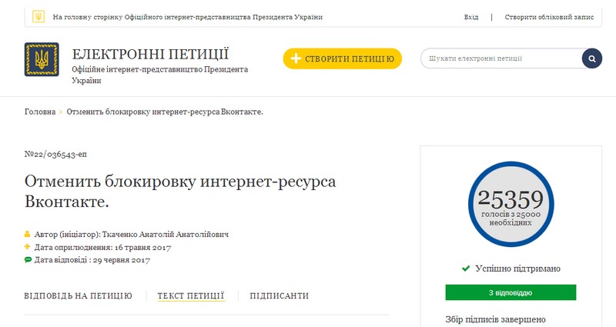Open the Підписанти tab
This screenshot has height=327, width=616.
280,296
